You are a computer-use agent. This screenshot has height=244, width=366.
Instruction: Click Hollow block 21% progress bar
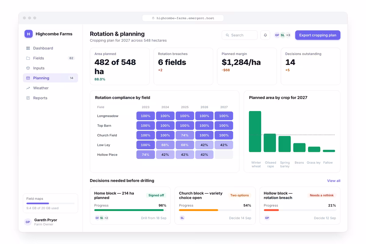[300, 210]
